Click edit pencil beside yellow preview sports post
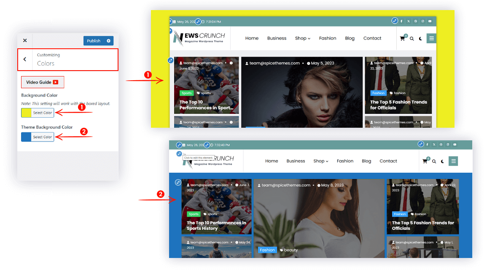This screenshot has width=503, height=271. point(170,60)
